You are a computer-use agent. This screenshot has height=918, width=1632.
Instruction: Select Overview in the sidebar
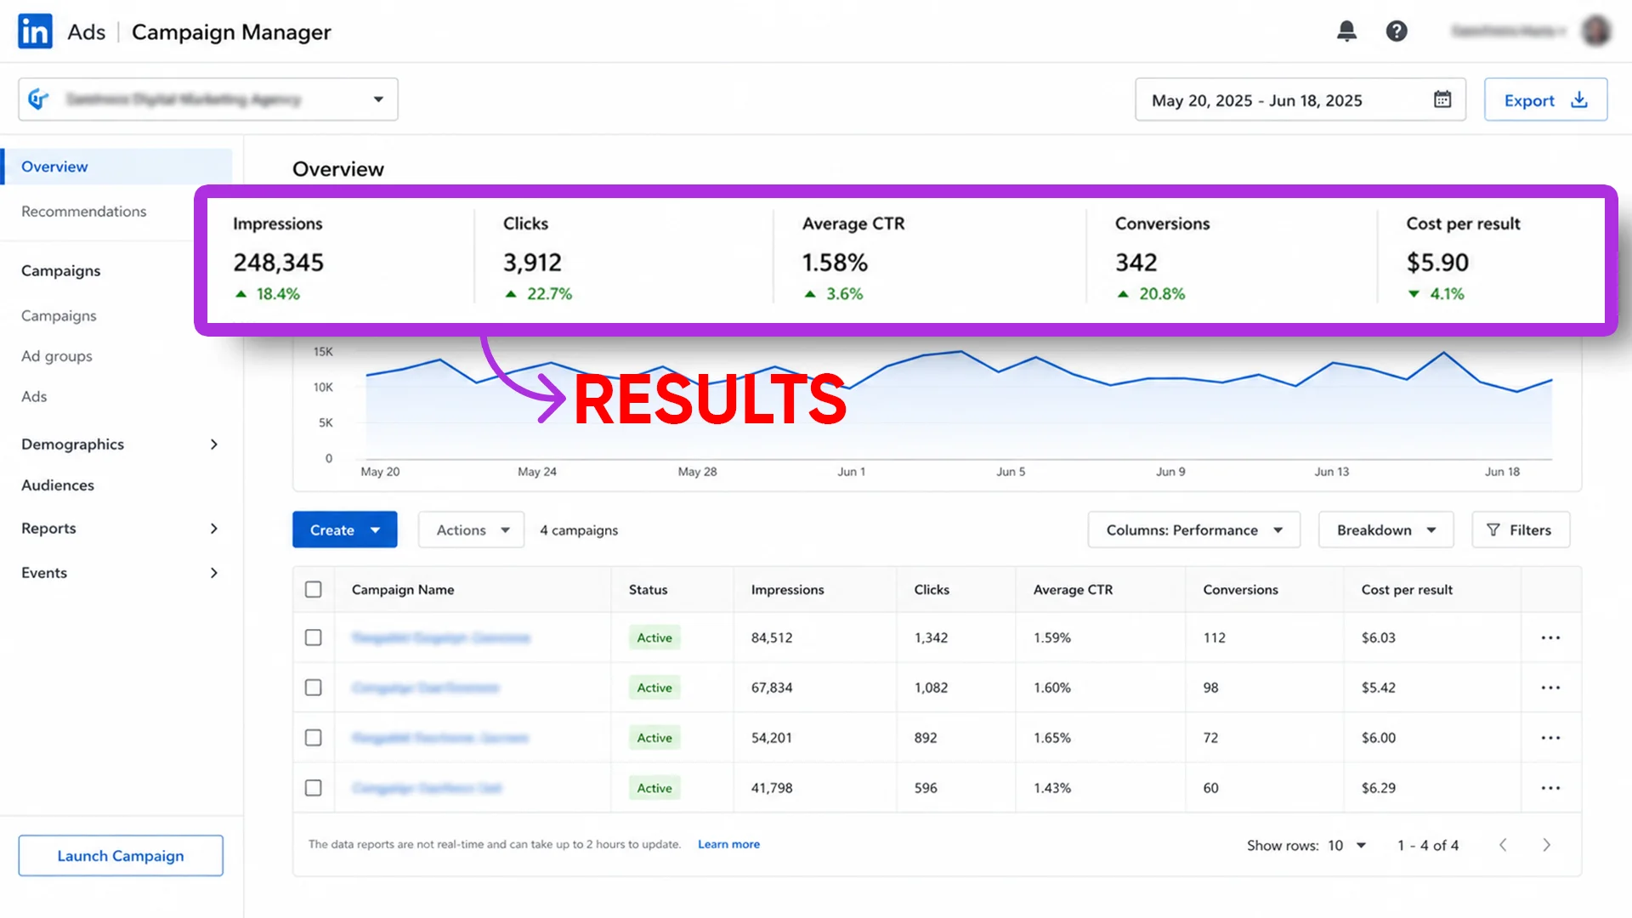[117, 167]
